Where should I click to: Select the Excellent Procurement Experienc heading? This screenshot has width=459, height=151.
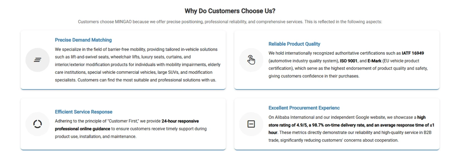pos(304,108)
